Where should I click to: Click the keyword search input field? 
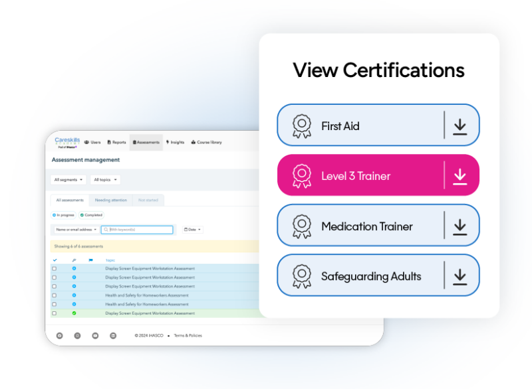pyautogui.click(x=140, y=230)
